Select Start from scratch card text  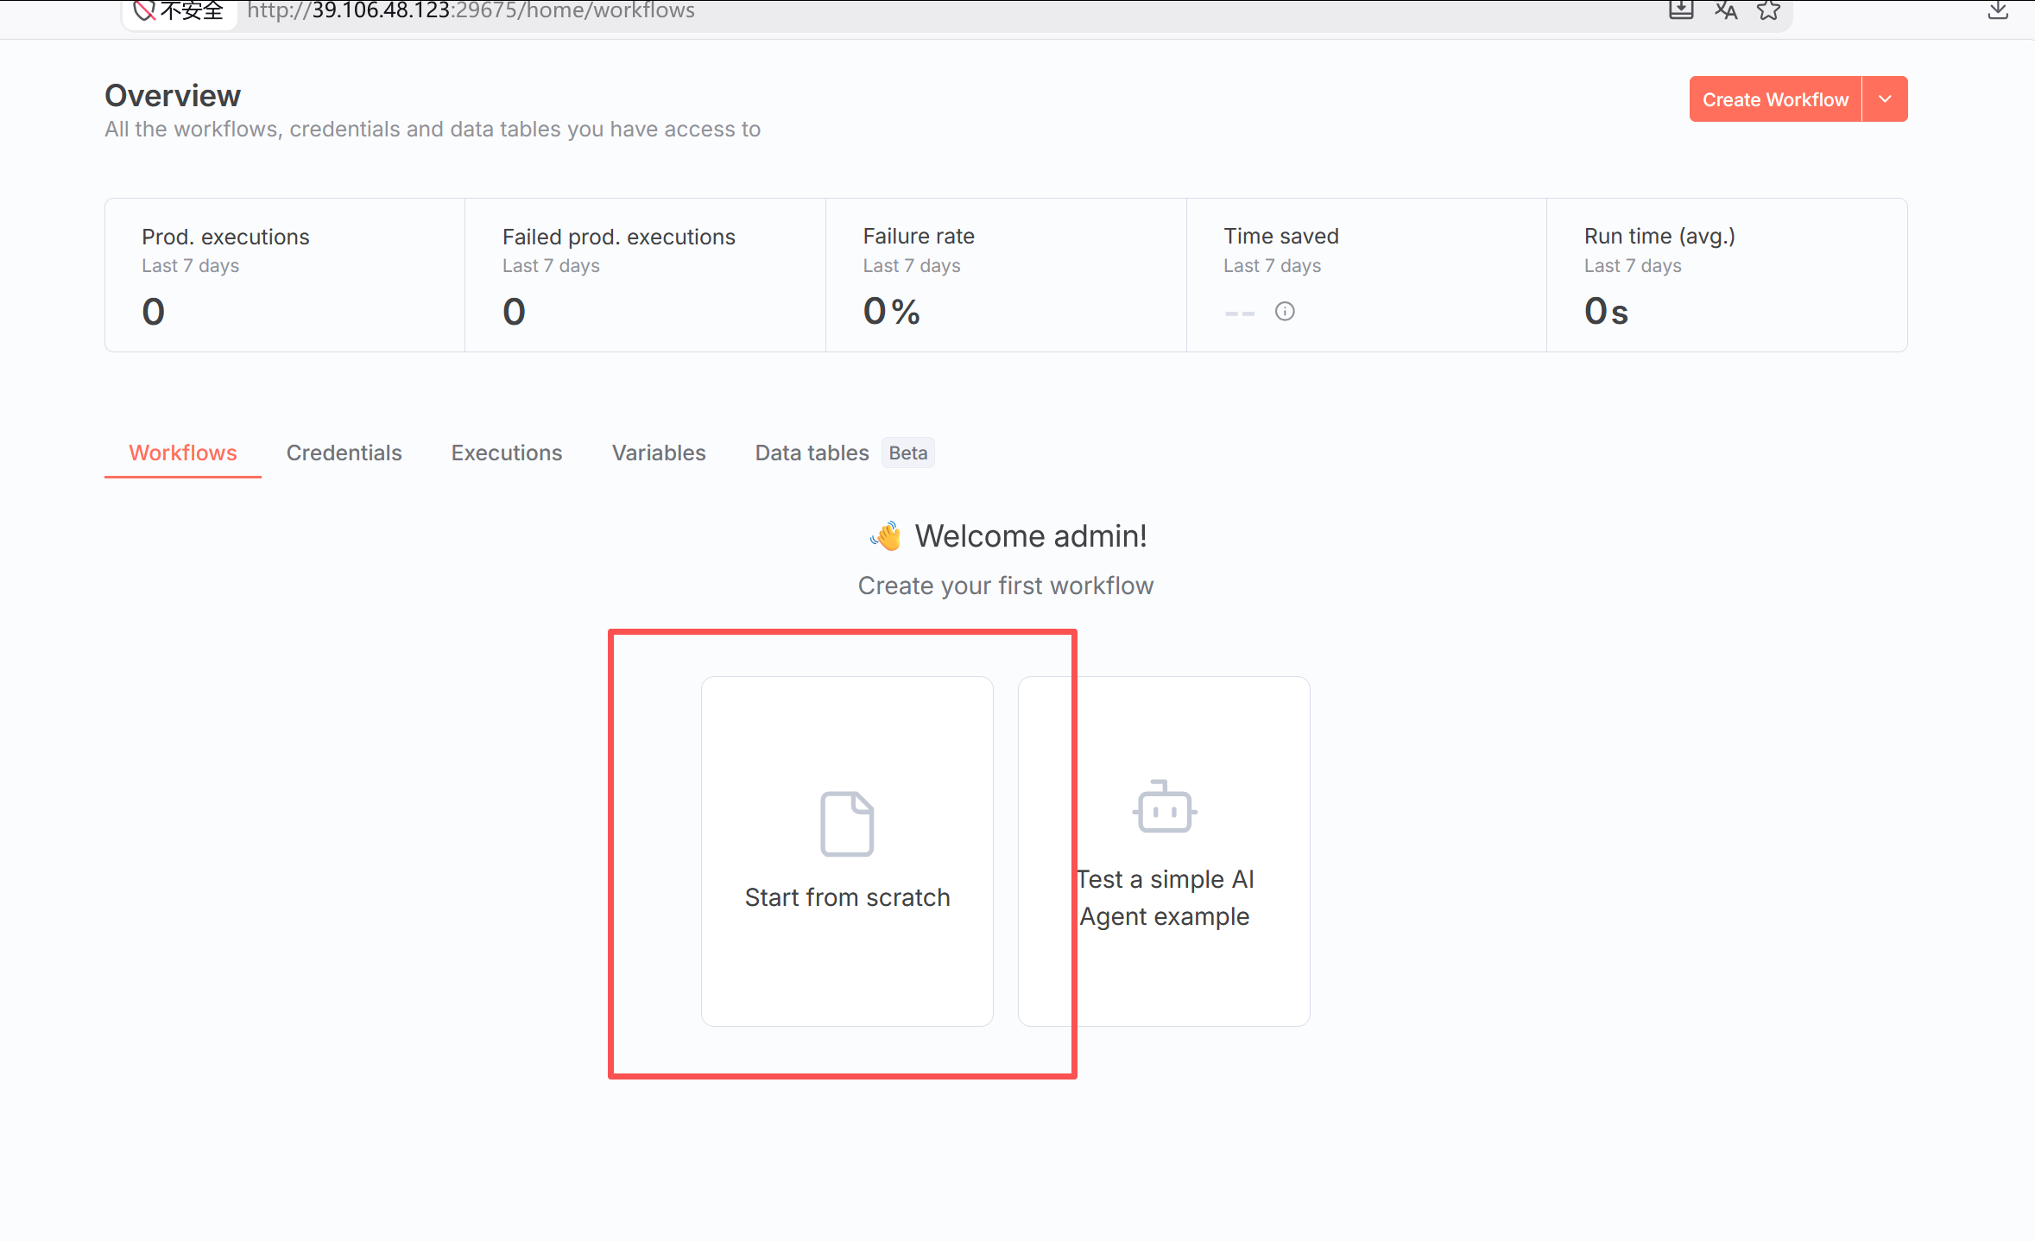pos(847,897)
